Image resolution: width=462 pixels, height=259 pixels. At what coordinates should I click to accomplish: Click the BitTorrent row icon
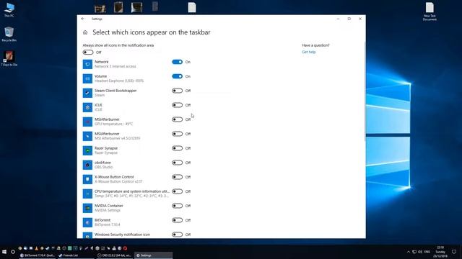tap(87, 222)
